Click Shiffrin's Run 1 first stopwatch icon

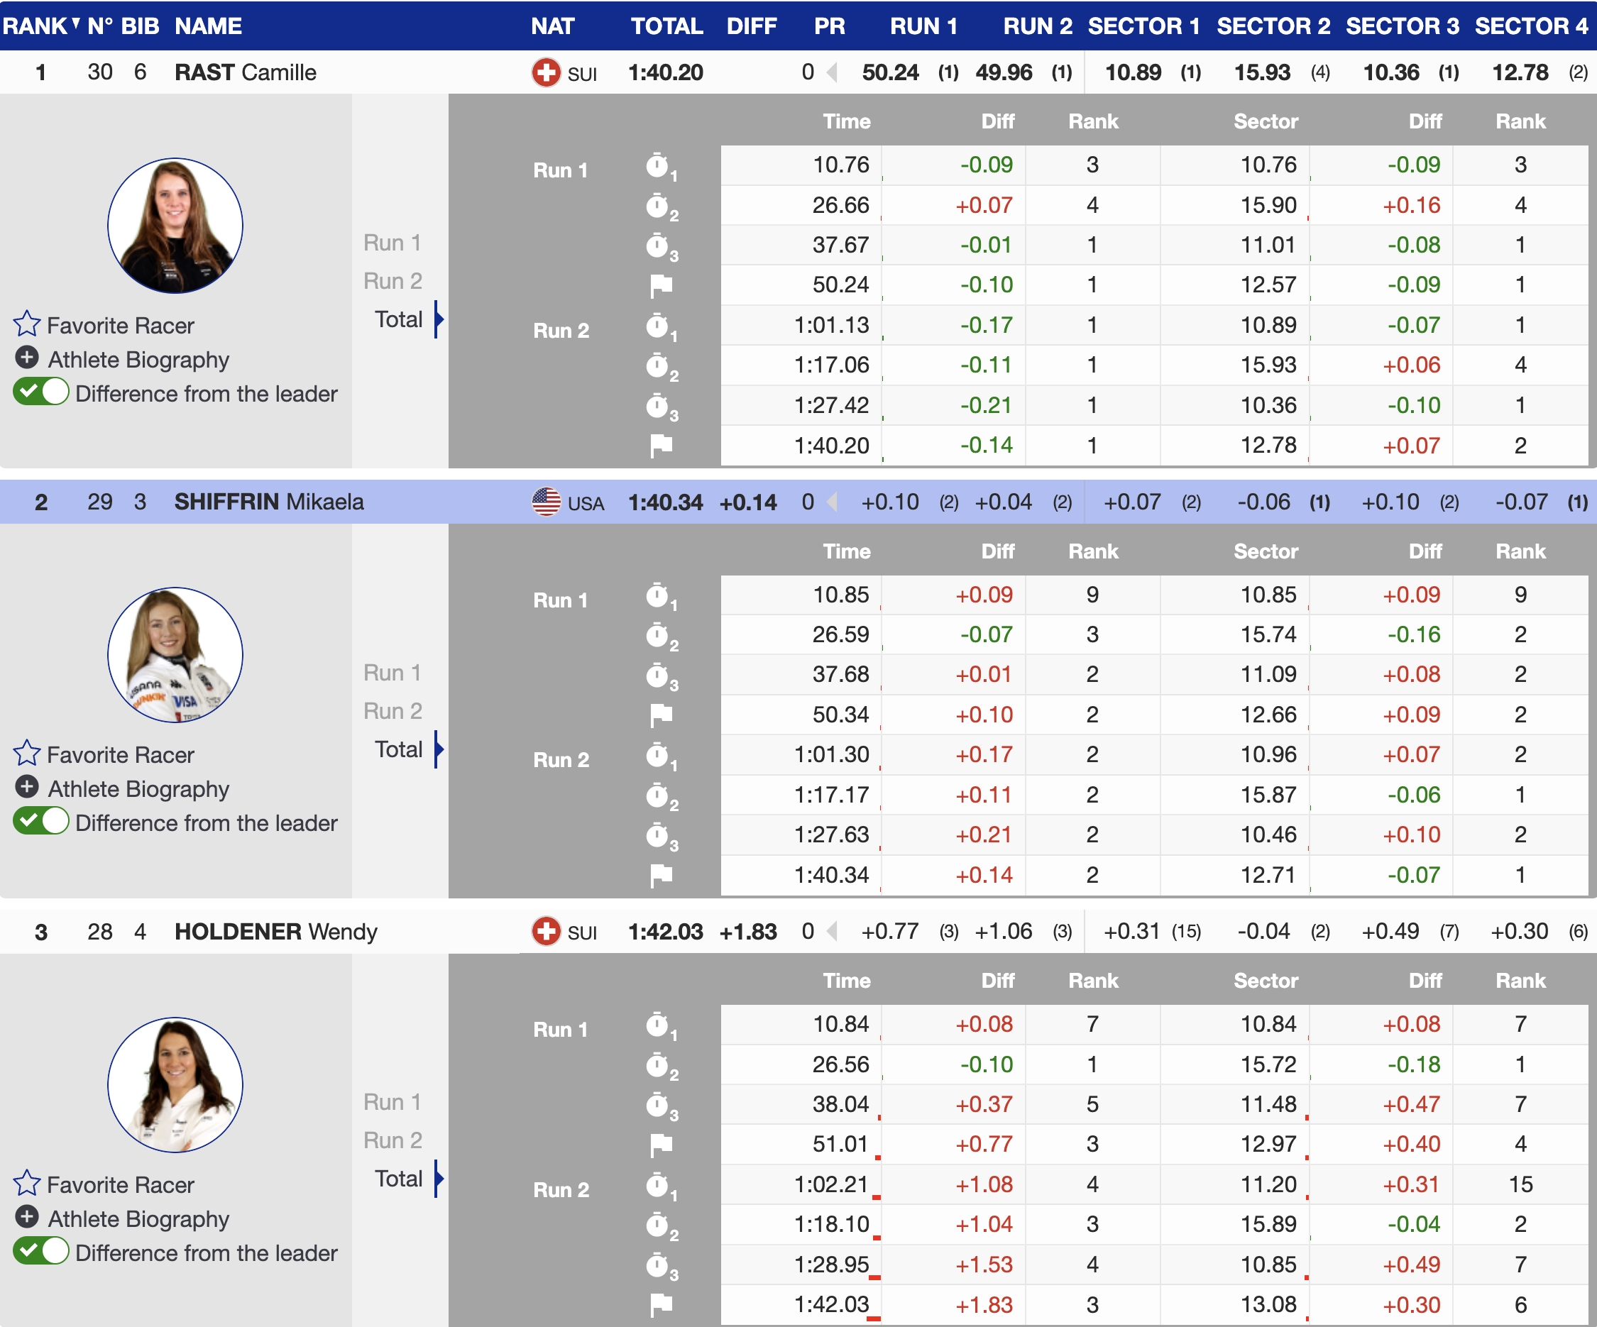pos(658,595)
